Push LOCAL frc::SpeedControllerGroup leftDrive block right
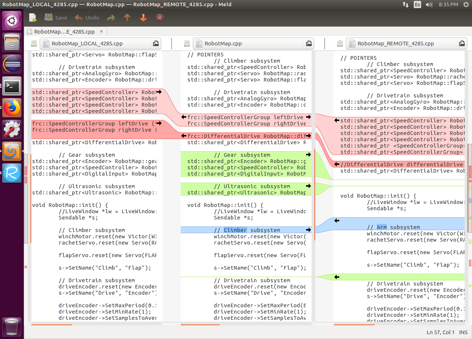 [159, 124]
